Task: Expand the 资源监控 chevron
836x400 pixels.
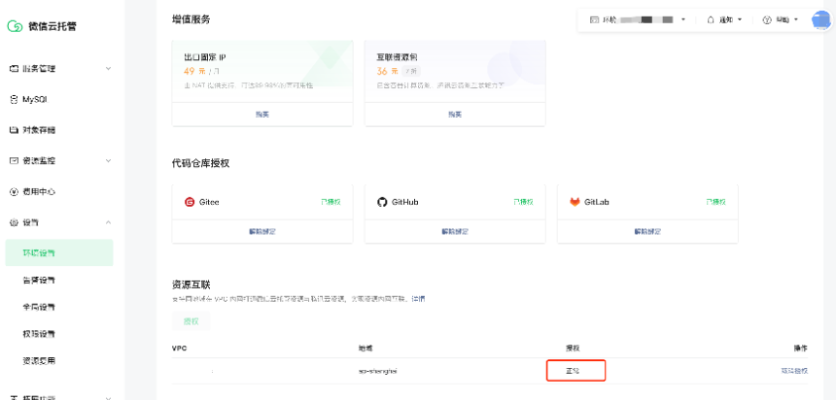Action: click(x=108, y=161)
